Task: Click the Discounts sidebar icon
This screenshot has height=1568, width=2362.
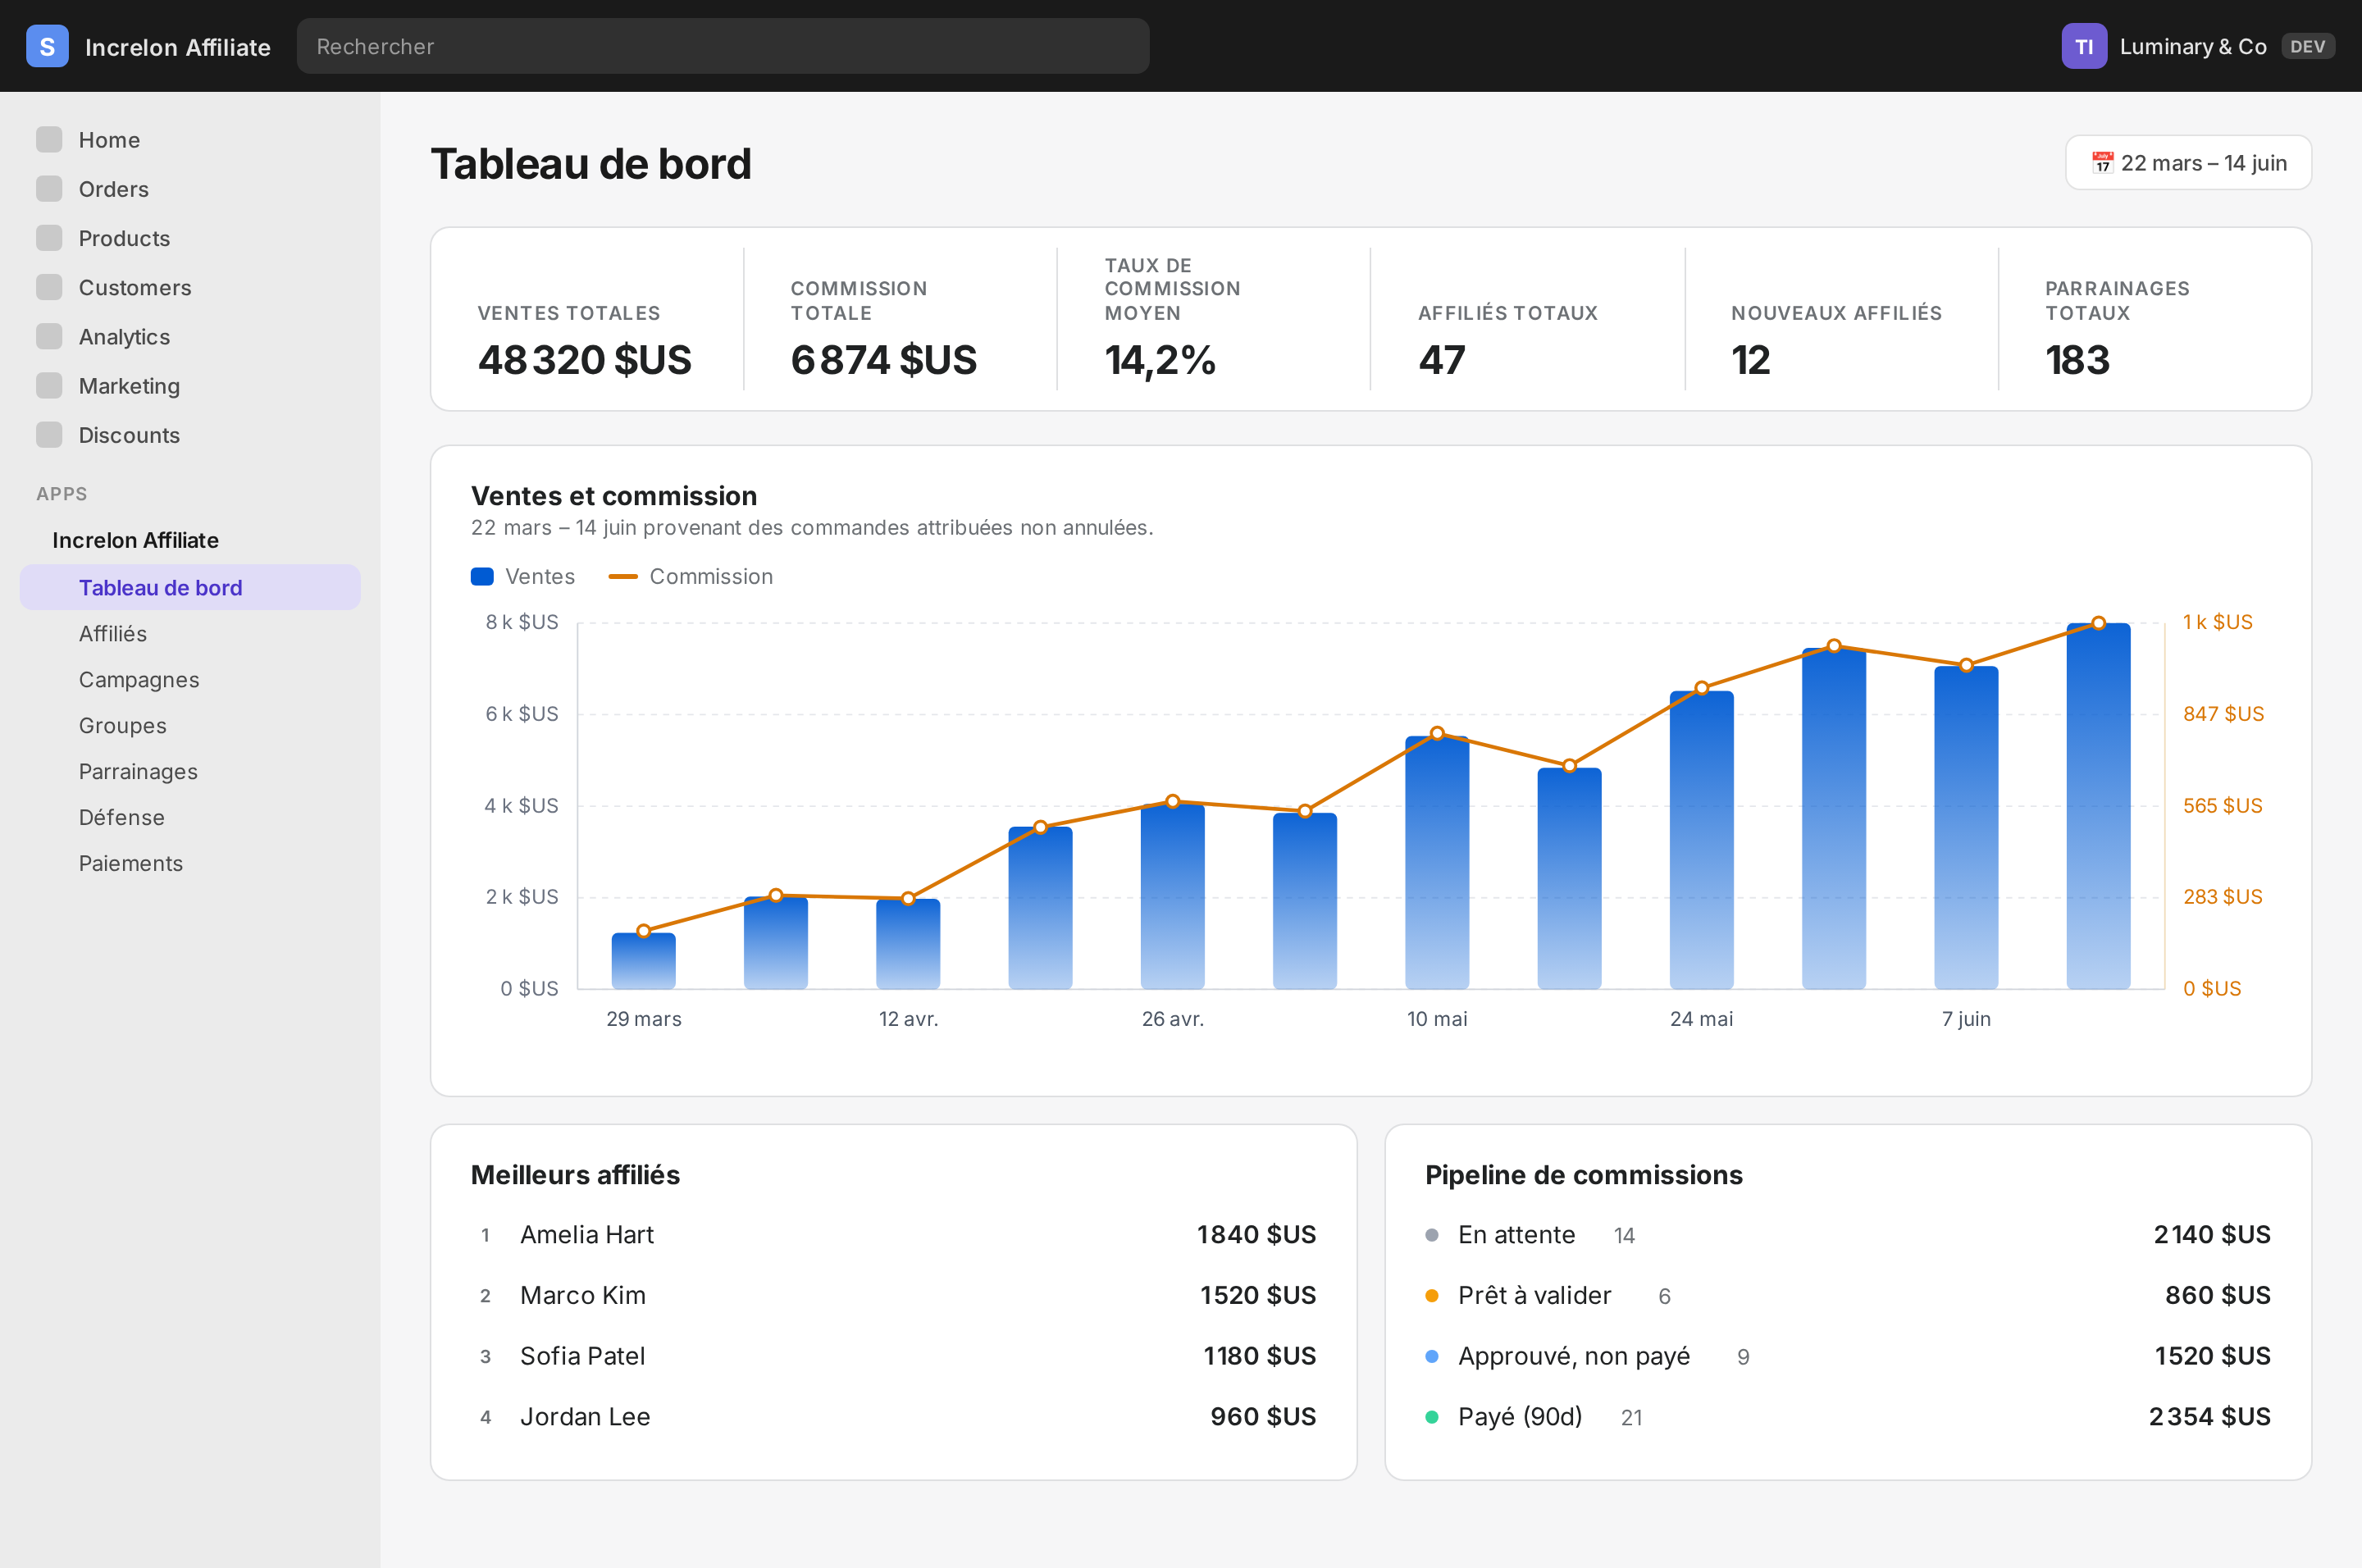Action: [x=49, y=434]
